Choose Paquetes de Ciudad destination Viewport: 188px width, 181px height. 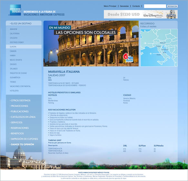click(x=18, y=73)
